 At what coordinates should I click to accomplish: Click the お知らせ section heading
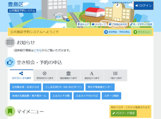(26, 42)
